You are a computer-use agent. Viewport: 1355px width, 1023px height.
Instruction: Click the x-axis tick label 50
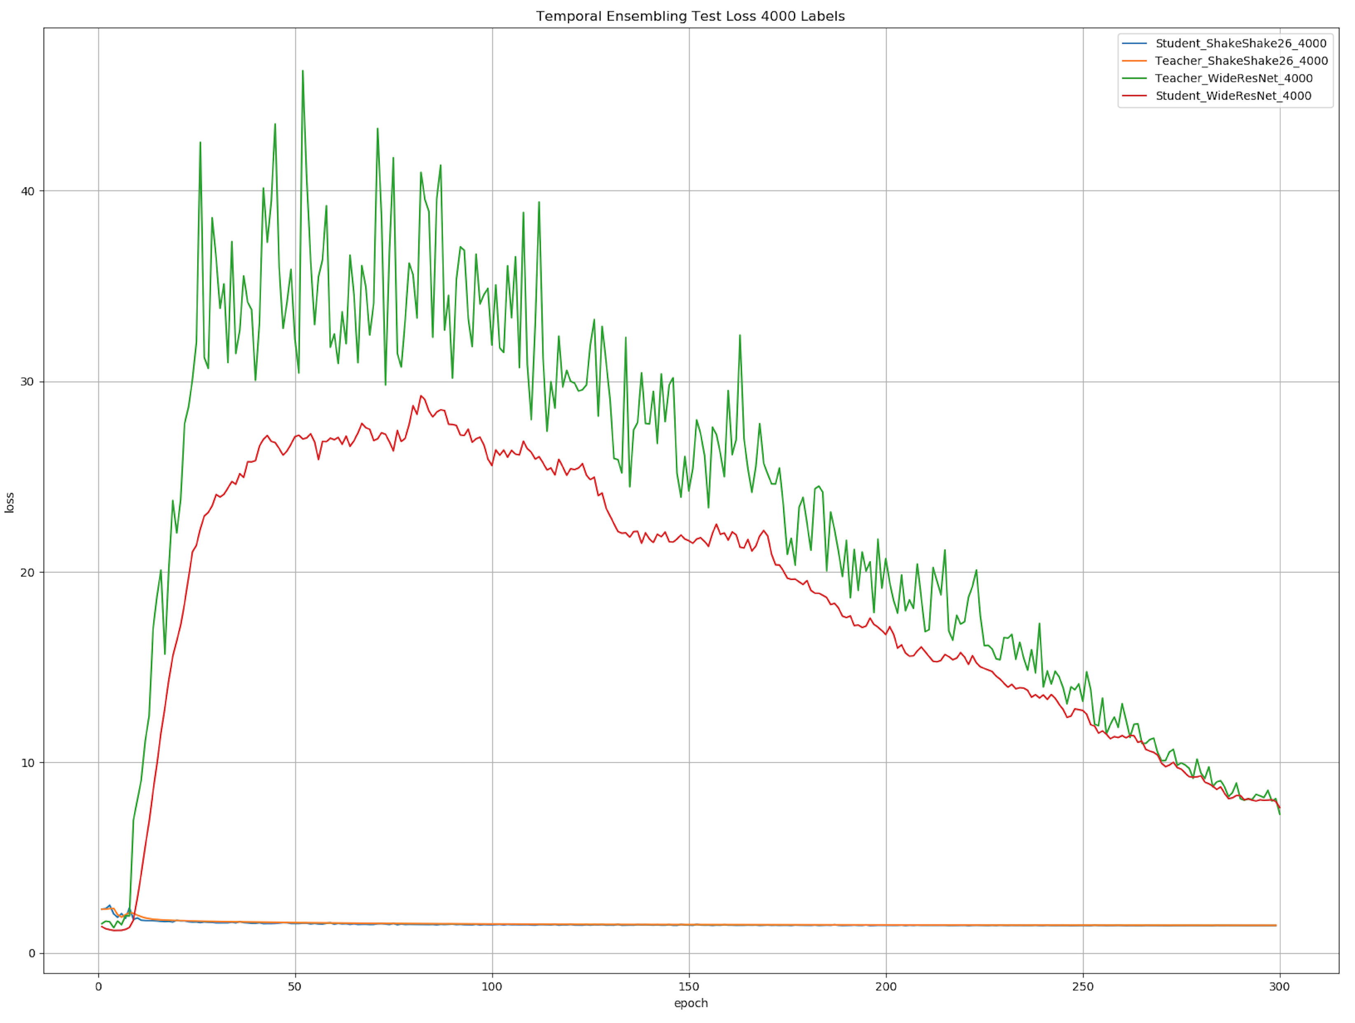click(x=294, y=987)
